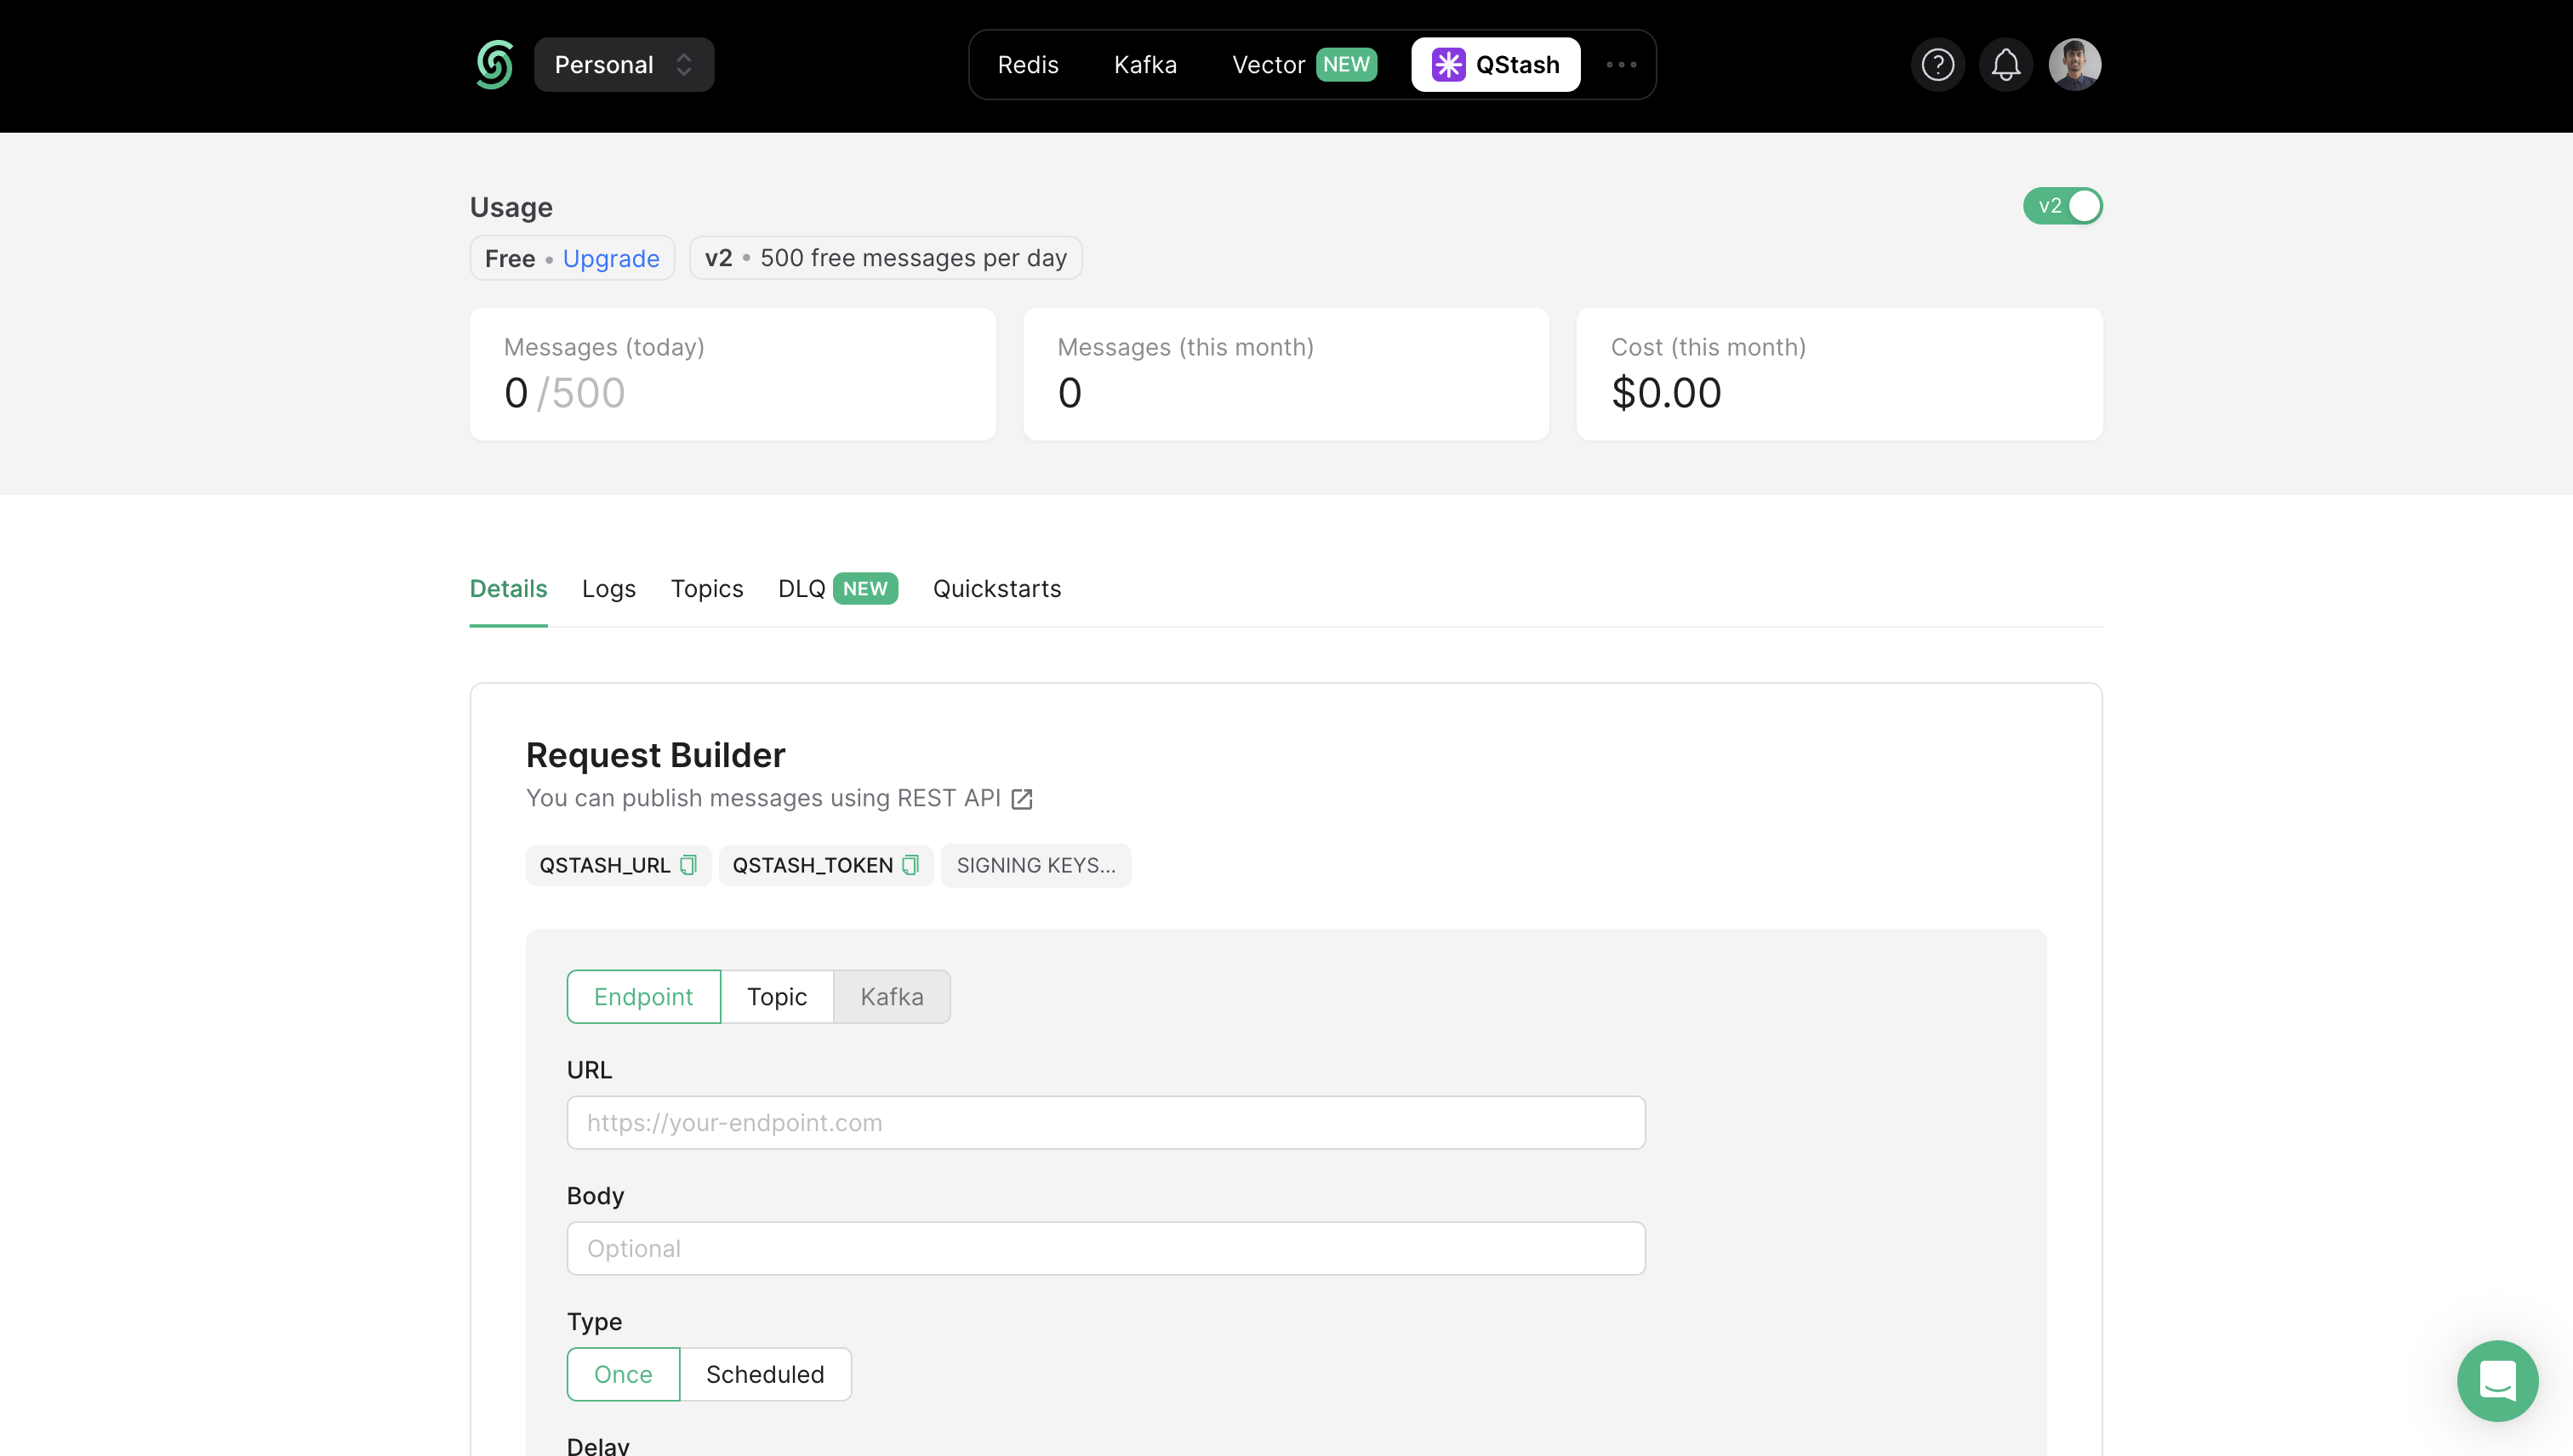The width and height of the screenshot is (2573, 1456).
Task: Select the Scheduled request type
Action: tap(765, 1374)
